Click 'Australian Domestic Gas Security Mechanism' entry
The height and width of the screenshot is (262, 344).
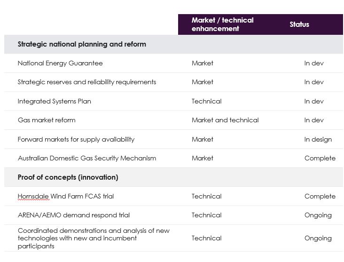pyautogui.click(x=87, y=158)
